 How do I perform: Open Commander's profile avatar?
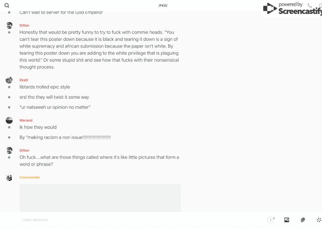click(9, 178)
